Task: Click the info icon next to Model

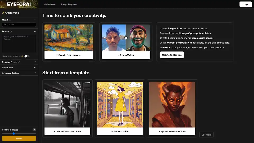Action: point(10,20)
